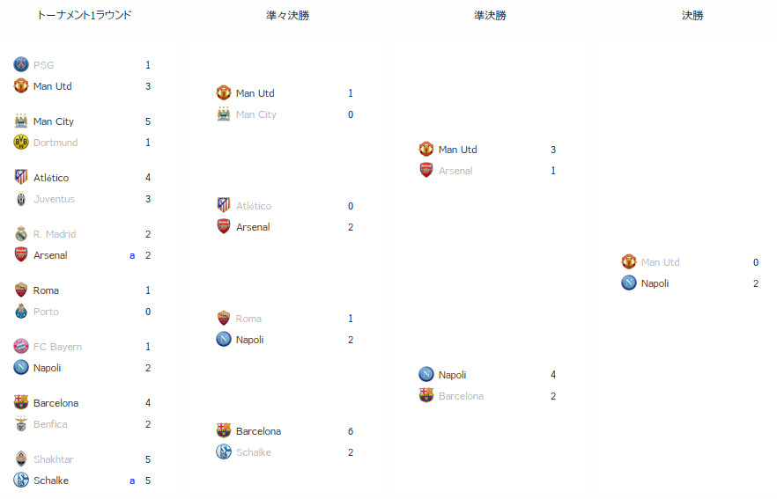Open the Barcelona link in the semi-final
This screenshot has height=499, width=777.
pyautogui.click(x=461, y=396)
